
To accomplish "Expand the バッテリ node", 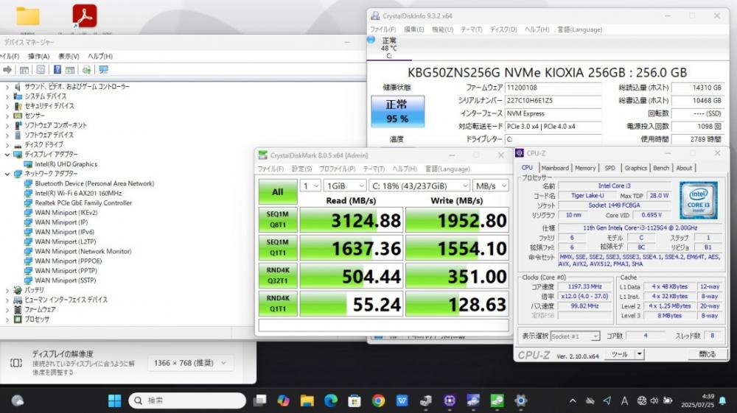I will [x=7, y=290].
